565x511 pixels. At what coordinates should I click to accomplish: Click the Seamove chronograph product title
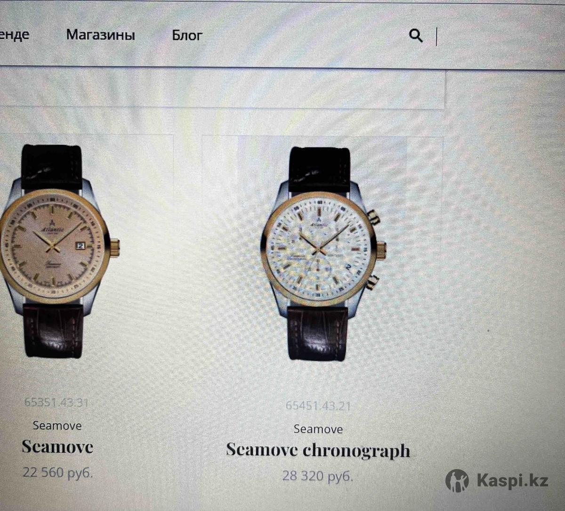pos(318,450)
